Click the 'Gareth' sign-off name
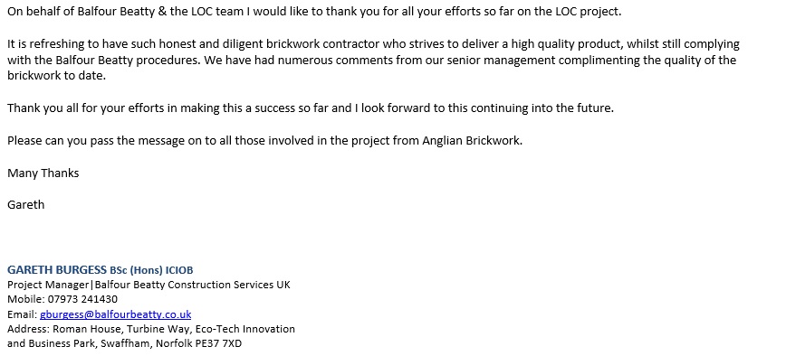Viewport: 786px width, 356px height. (26, 204)
